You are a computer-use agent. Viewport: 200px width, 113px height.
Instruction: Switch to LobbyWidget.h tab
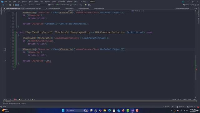coord(69,8)
